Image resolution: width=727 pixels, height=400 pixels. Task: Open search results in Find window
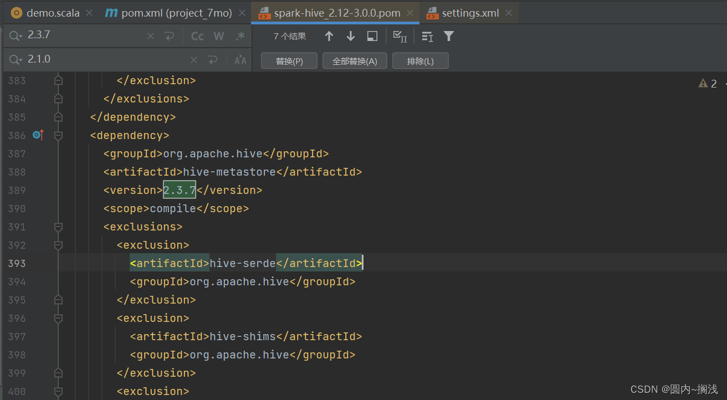[372, 36]
